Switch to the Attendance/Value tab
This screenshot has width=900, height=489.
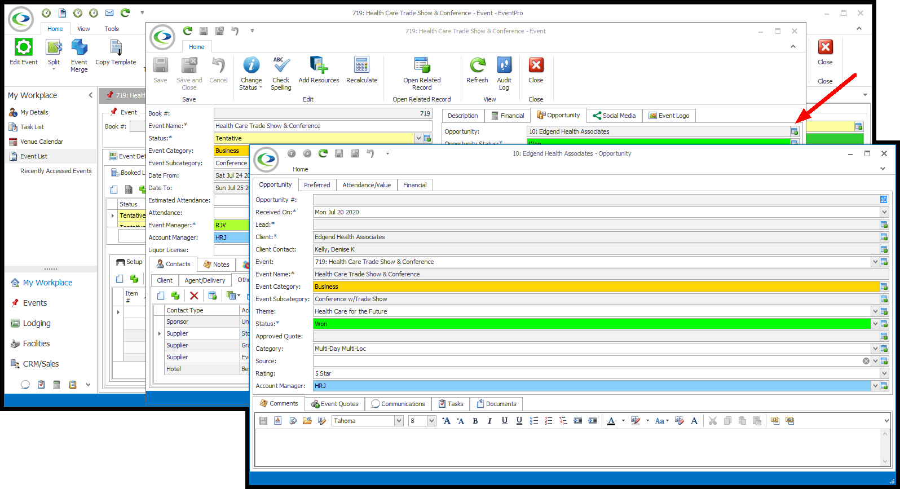click(367, 185)
